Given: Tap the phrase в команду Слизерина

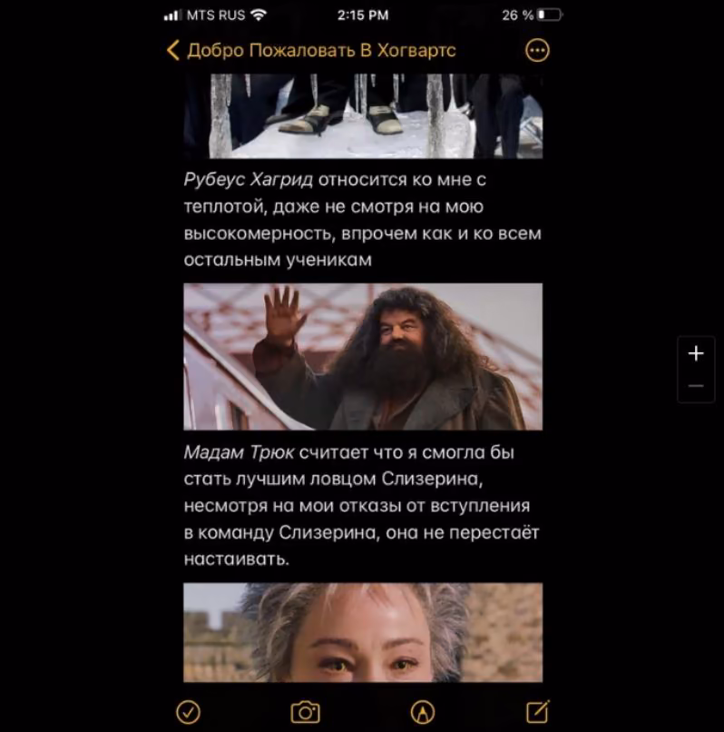Looking at the screenshot, I should tap(280, 532).
